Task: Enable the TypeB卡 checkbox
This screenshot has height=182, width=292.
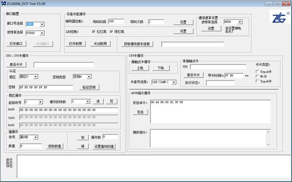Action: (x=257, y=81)
